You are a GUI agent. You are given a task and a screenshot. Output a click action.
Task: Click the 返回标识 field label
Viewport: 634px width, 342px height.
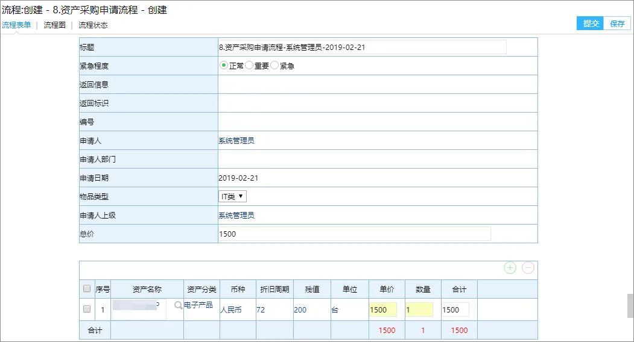coord(94,103)
